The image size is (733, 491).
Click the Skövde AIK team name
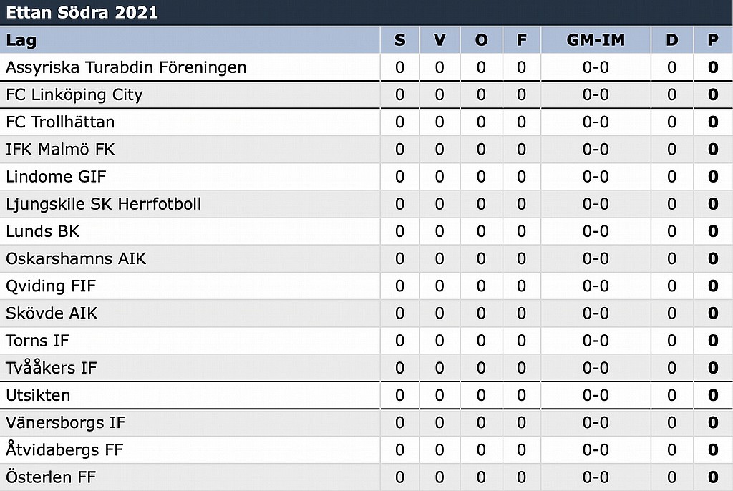(x=52, y=313)
